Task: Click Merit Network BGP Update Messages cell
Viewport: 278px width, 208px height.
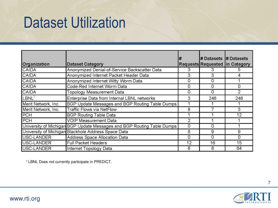Action: pyautogui.click(x=122, y=104)
